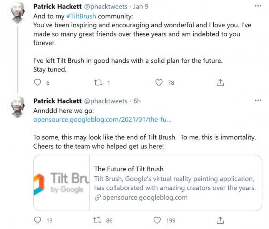Reply to the Jan 9 tweet
The width and height of the screenshot is (269, 229).
[x=37, y=82]
